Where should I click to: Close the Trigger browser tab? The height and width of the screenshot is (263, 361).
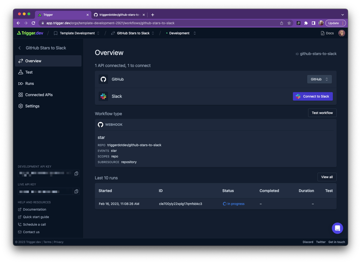[x=87, y=15]
